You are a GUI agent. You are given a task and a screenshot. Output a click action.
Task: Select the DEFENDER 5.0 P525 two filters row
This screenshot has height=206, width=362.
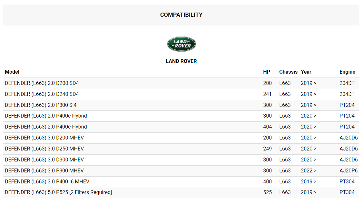[x=181, y=192]
